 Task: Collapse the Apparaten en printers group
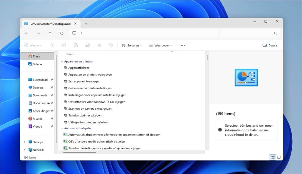tap(62, 61)
